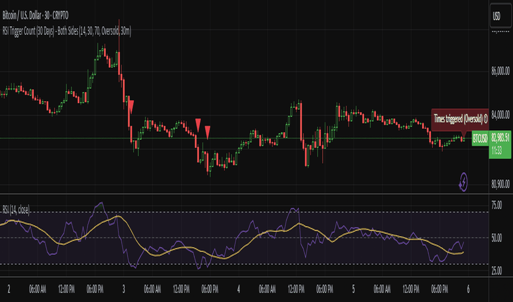Click the first red triangle oversold marker
The image size is (513, 302).
(131, 107)
